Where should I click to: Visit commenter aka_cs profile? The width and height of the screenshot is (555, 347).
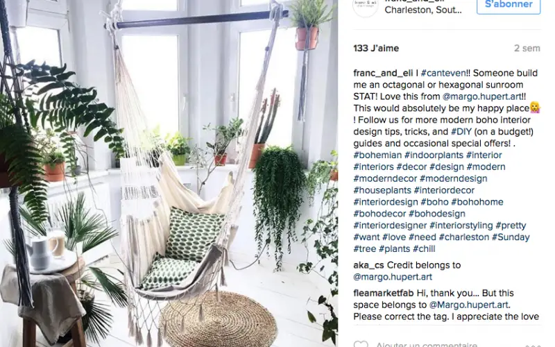[x=369, y=265]
